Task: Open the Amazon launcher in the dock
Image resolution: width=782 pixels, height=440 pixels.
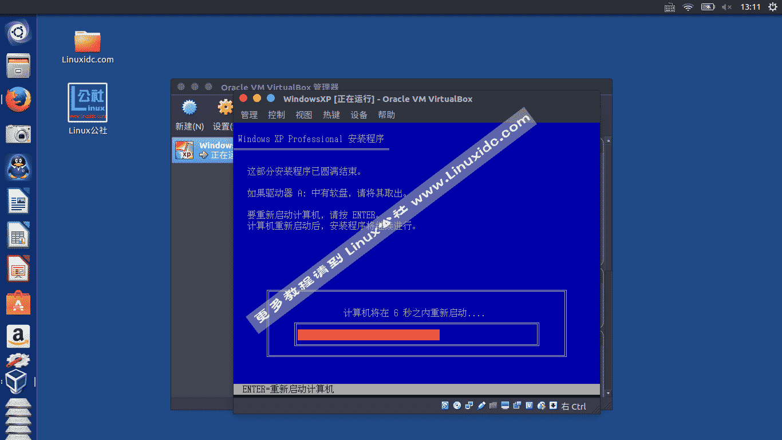Action: 18,337
